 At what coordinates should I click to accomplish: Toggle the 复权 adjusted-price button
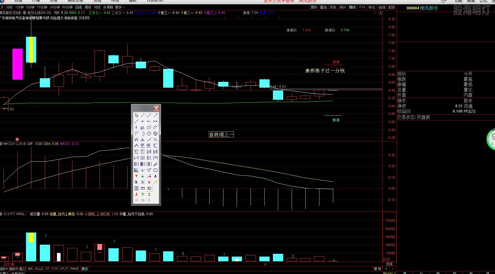314,7
